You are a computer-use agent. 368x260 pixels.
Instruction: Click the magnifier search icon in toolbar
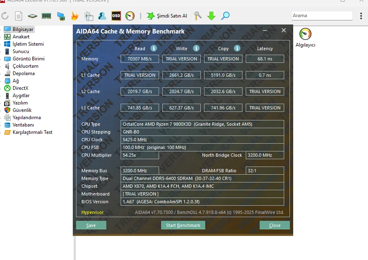tap(225, 16)
